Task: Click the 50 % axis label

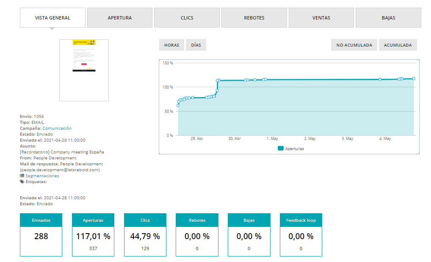Action: click(x=169, y=111)
